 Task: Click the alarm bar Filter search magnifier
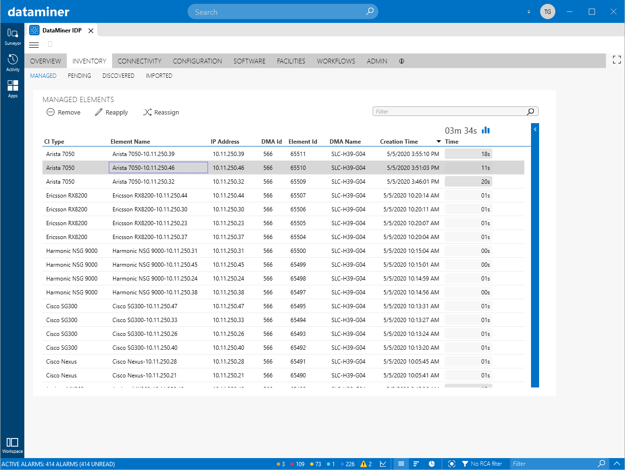pos(602,463)
